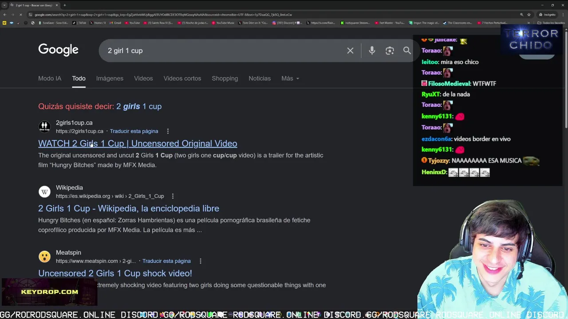The height and width of the screenshot is (319, 568).
Task: Open a new browser tab with plus icon
Action: (x=65, y=5)
